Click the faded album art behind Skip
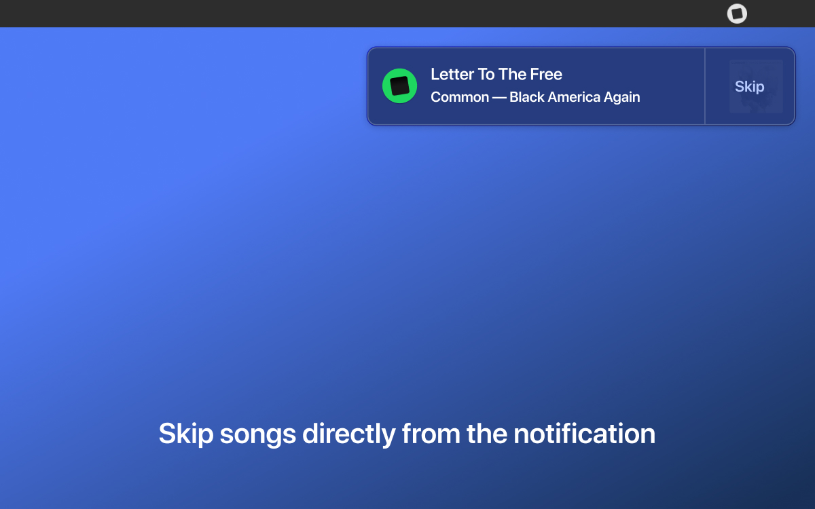 (x=756, y=86)
